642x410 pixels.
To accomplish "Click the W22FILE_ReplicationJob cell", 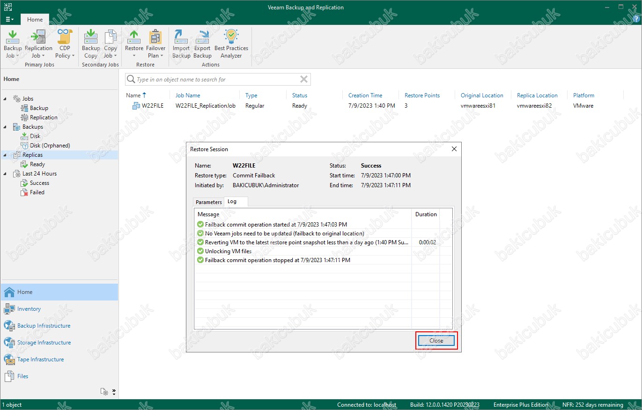I will (x=206, y=106).
